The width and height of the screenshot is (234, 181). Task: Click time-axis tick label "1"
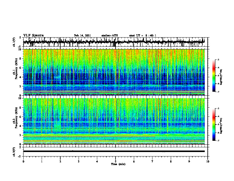tap(42, 161)
